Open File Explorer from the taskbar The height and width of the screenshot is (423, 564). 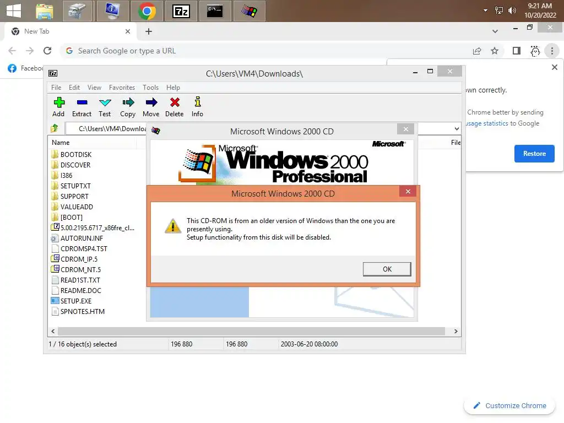[44, 11]
